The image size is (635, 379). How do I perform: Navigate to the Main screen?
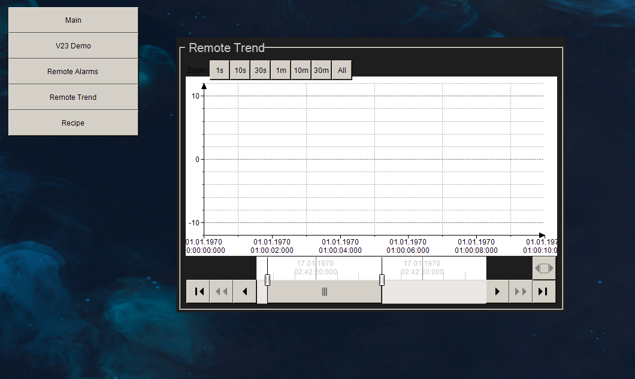73,20
